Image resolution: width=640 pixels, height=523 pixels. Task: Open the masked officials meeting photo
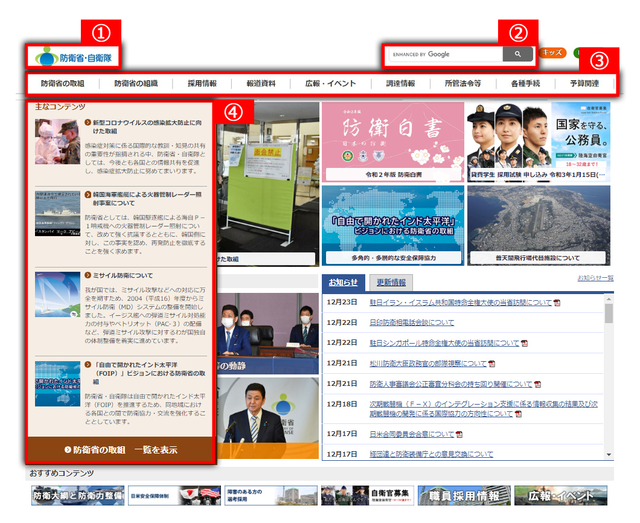[267, 333]
